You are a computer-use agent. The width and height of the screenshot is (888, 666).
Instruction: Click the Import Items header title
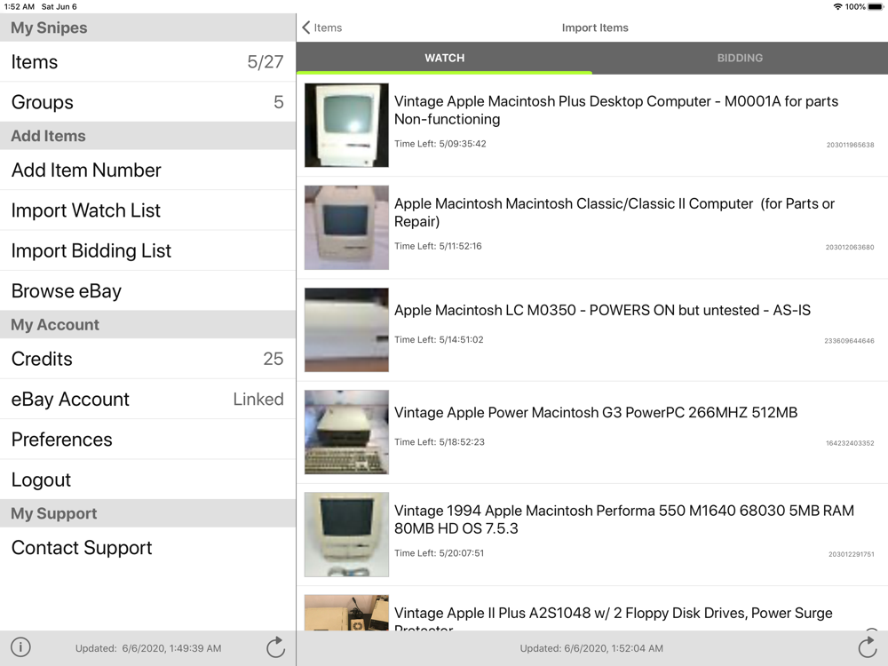click(x=595, y=28)
